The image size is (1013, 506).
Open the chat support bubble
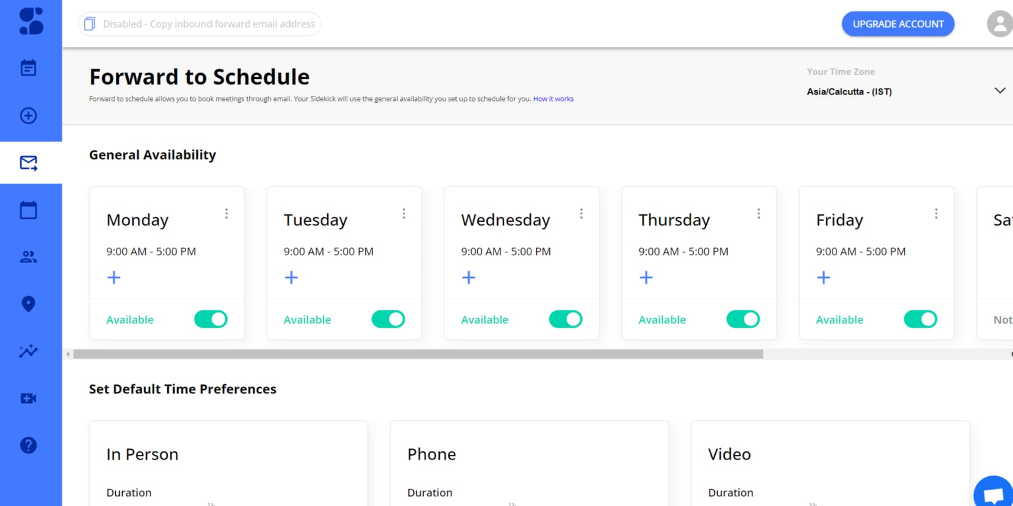994,491
